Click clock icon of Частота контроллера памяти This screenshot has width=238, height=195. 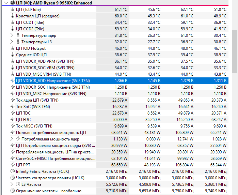[x=13, y=178]
